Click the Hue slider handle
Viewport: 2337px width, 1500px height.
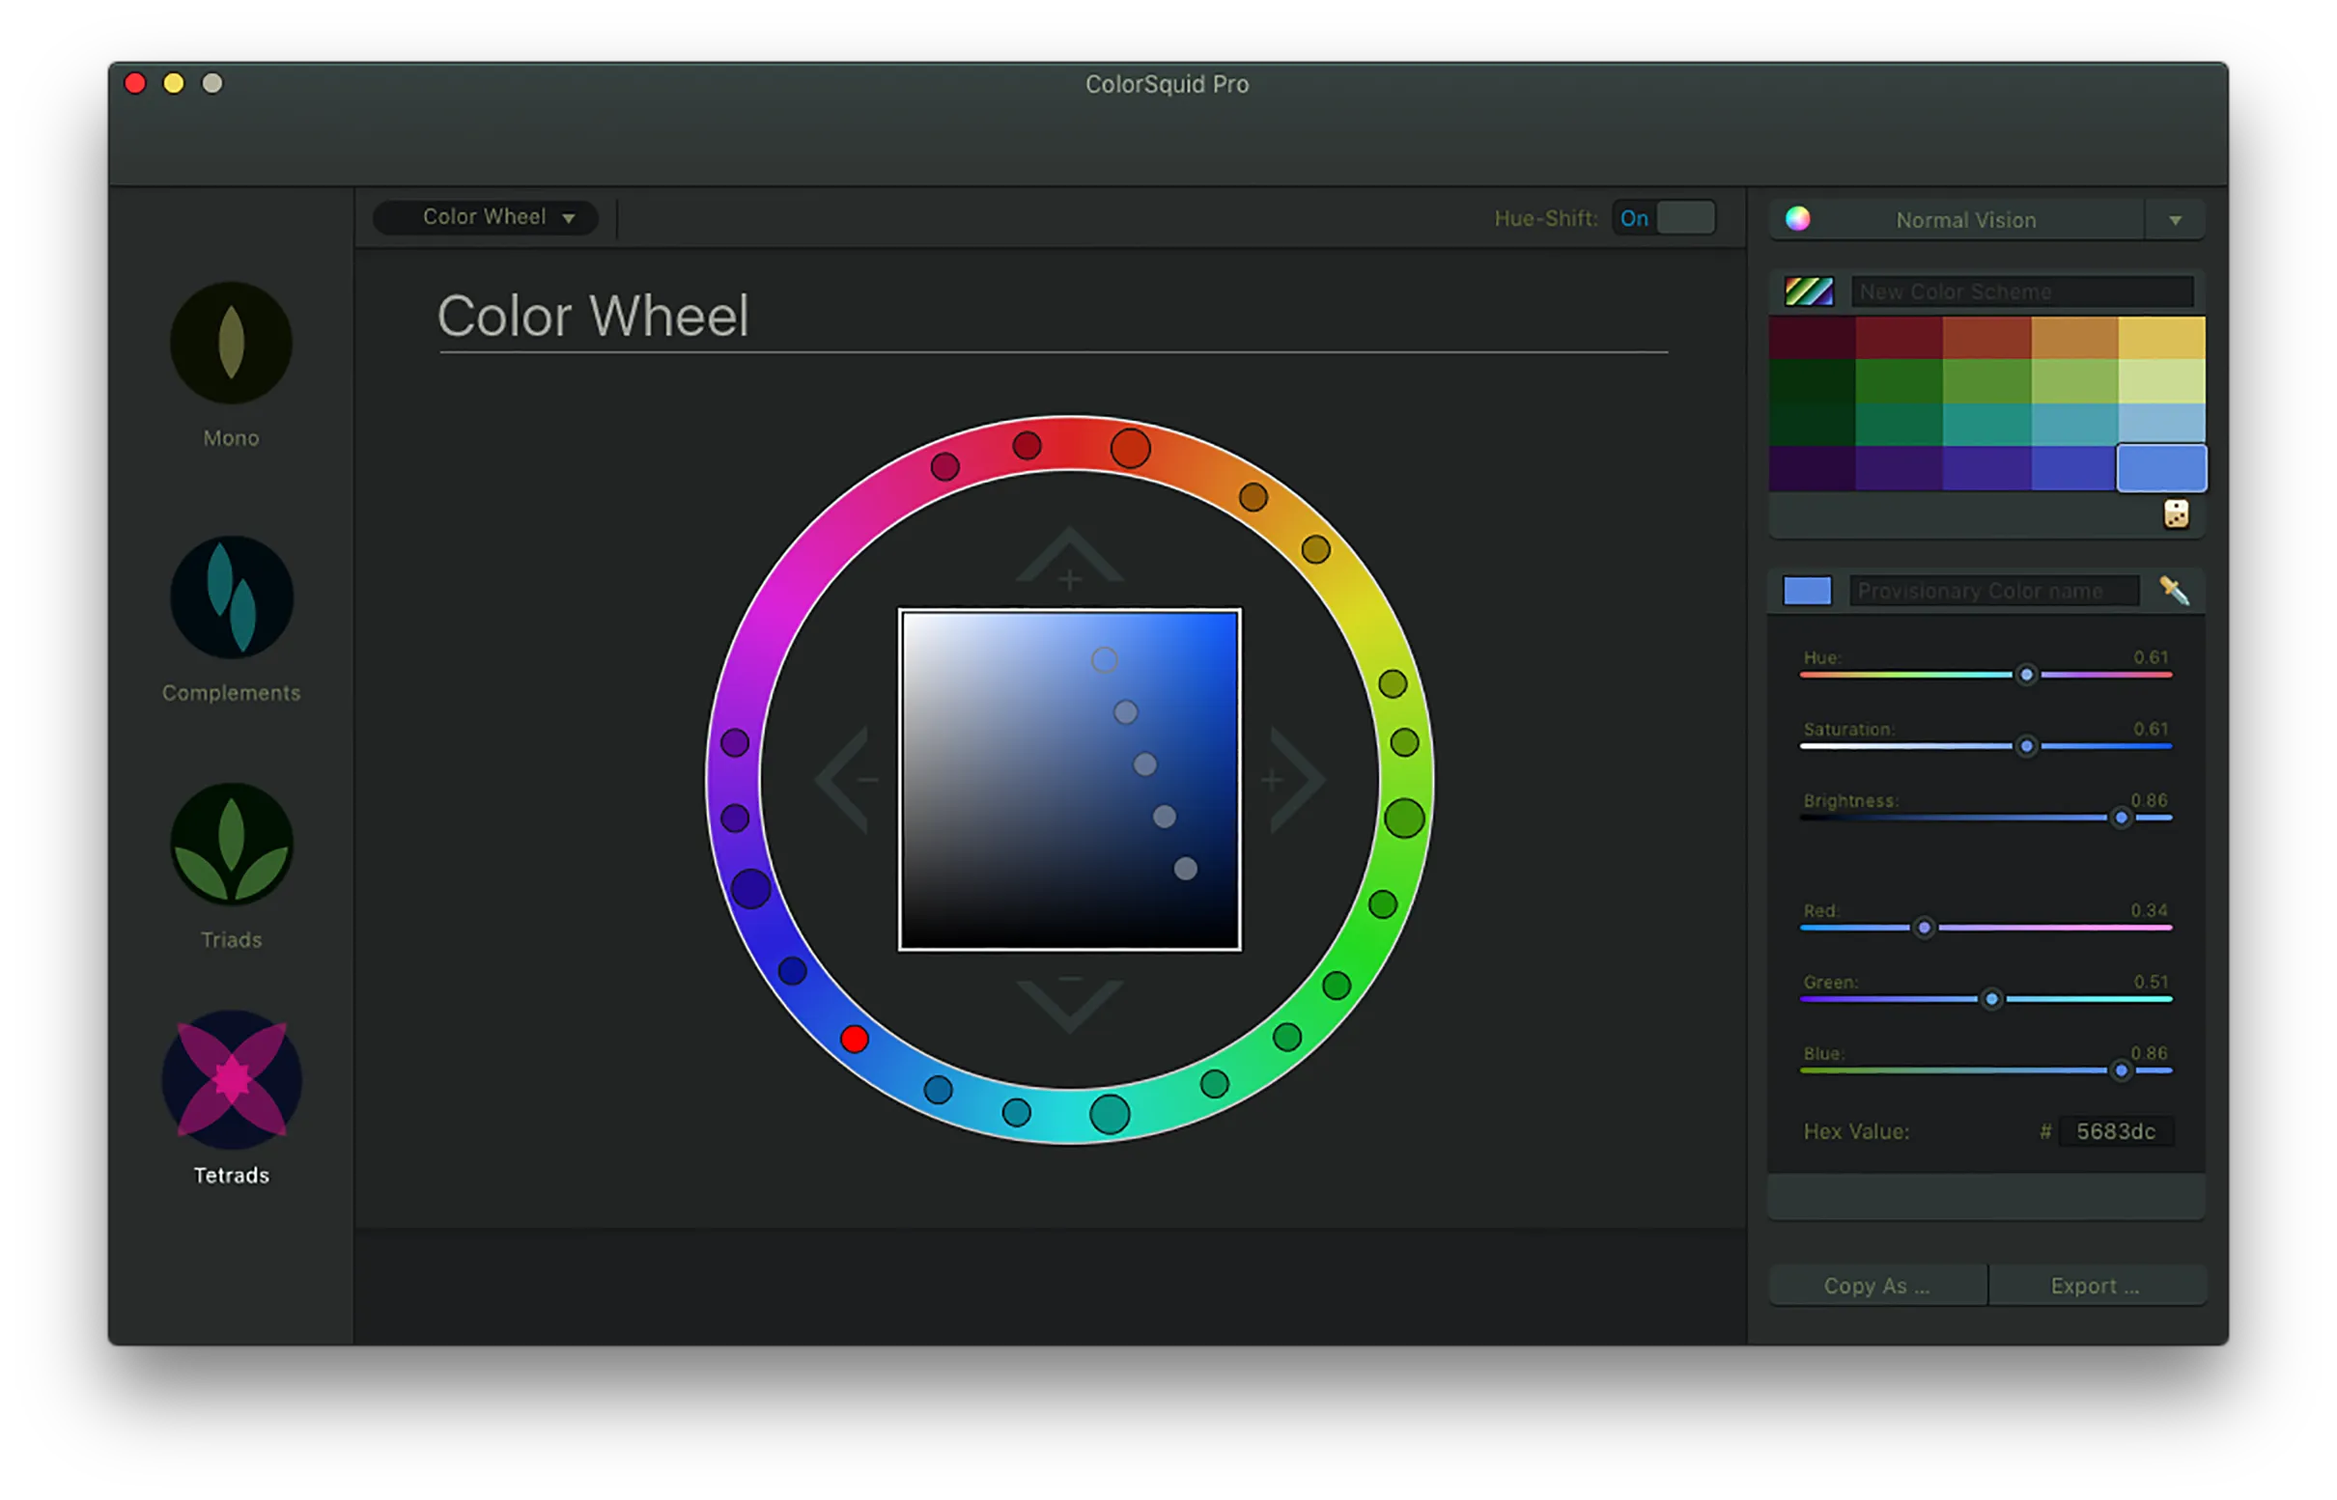click(2026, 675)
